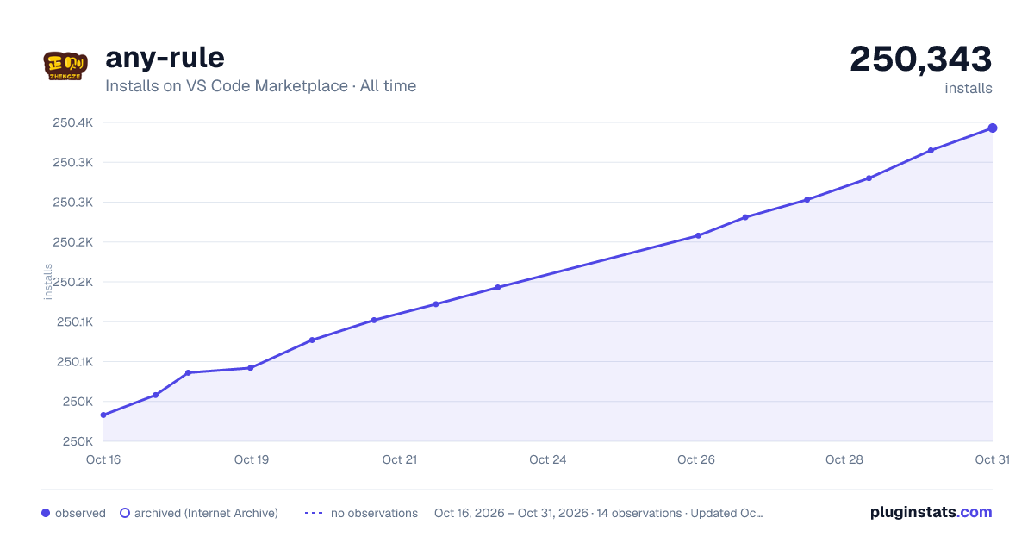Image resolution: width=1034 pixels, height=543 pixels.
Task: Click the any-rule title heading
Action: pyautogui.click(x=165, y=58)
